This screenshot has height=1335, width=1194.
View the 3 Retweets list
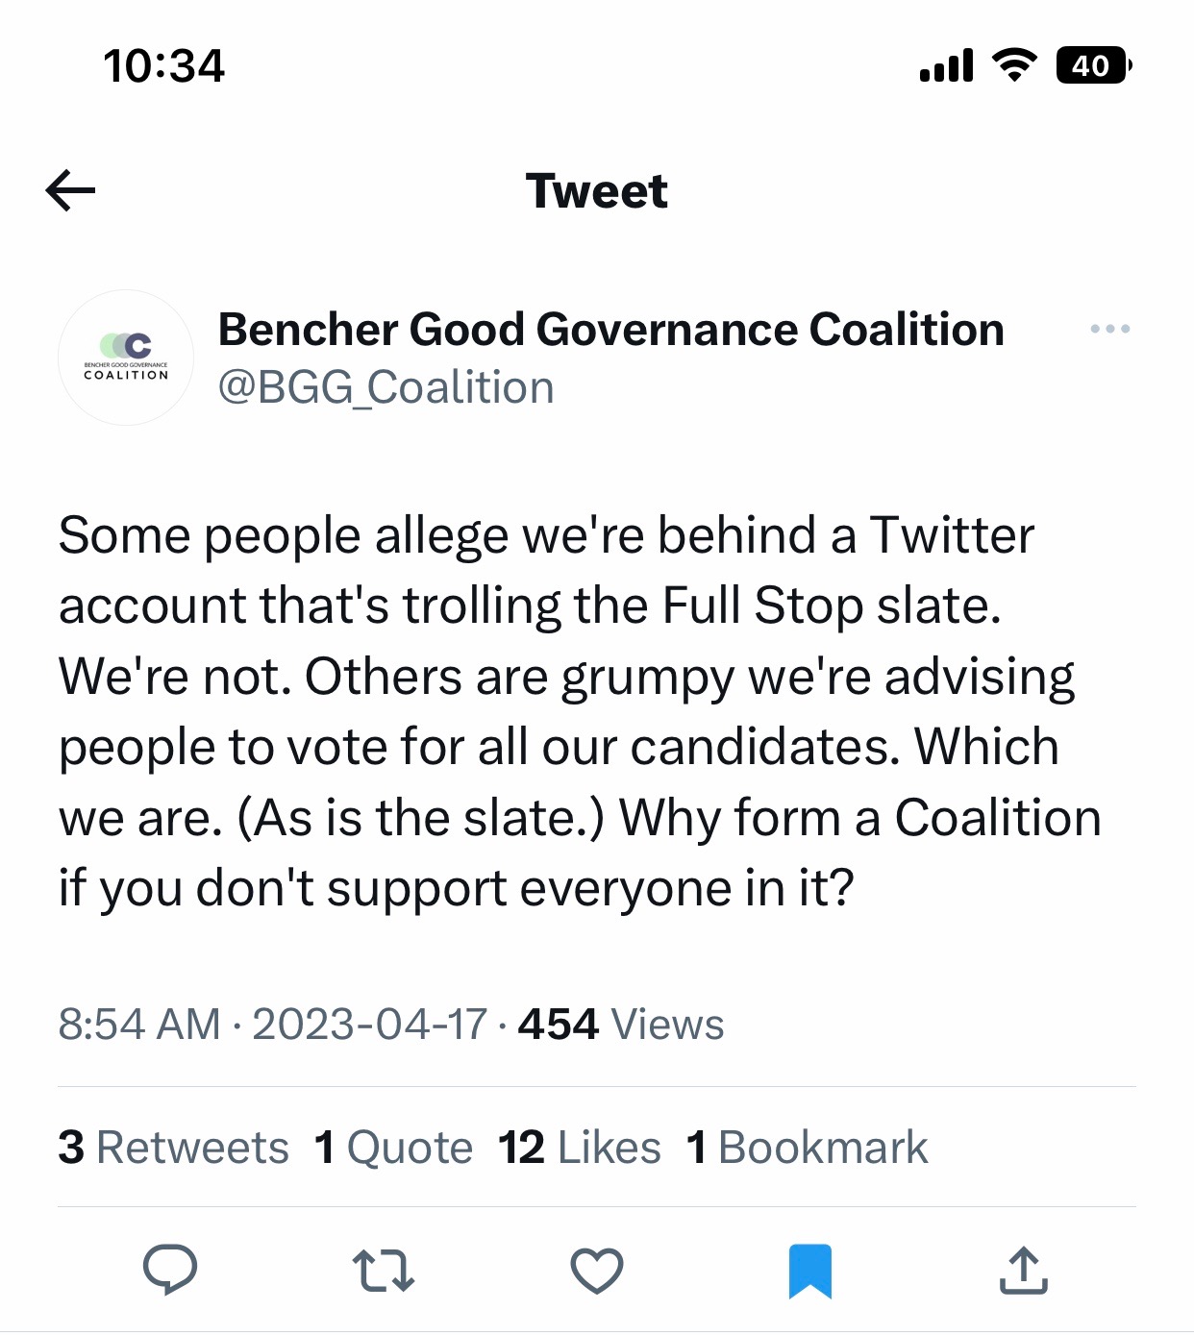pos(173,1148)
